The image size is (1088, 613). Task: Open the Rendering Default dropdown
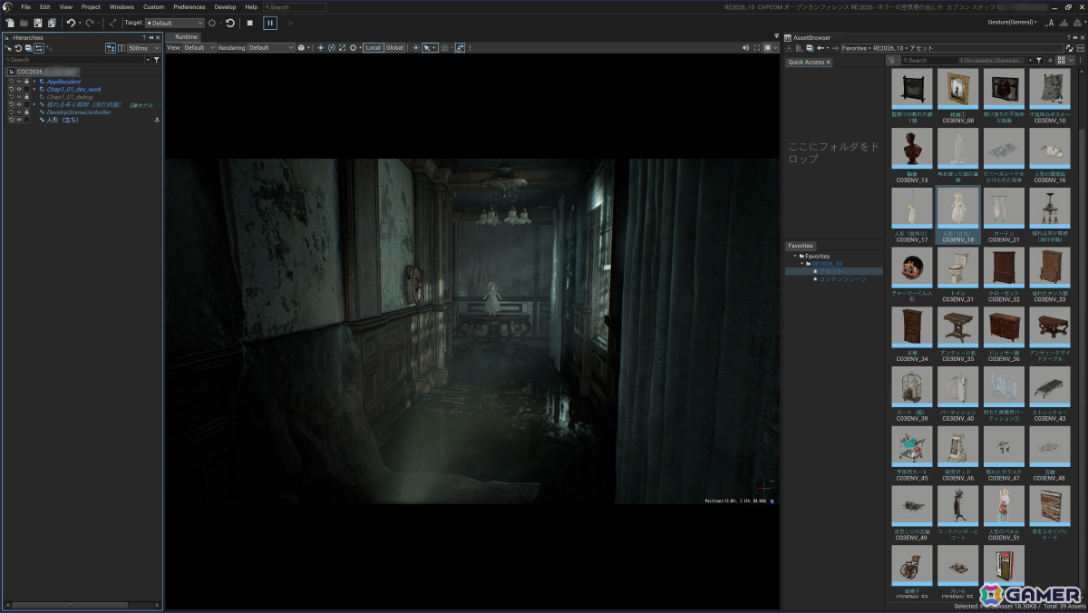point(271,48)
